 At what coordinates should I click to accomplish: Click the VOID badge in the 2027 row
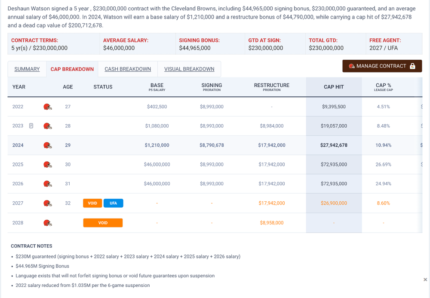pyautogui.click(x=92, y=203)
